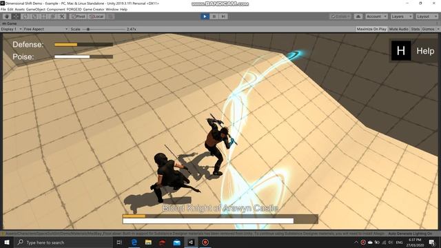Image resolution: width=441 pixels, height=248 pixels.
Task: Click the Type here to search box
Action: 63,242
